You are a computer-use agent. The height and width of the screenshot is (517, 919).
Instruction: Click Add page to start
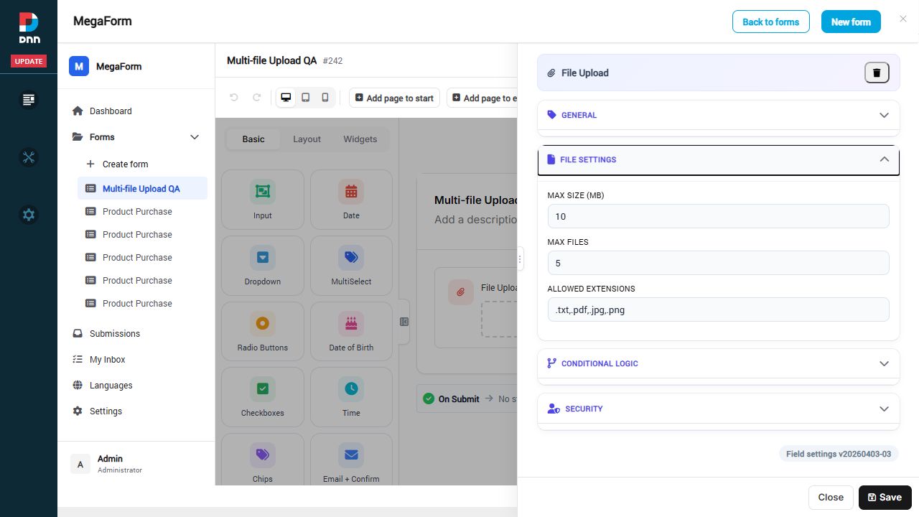tap(394, 98)
